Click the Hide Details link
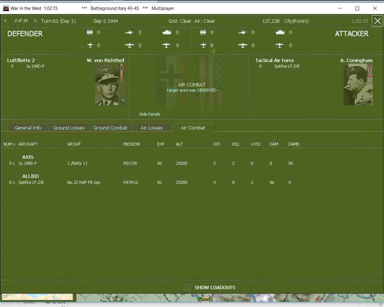The image size is (384, 307). (x=150, y=114)
